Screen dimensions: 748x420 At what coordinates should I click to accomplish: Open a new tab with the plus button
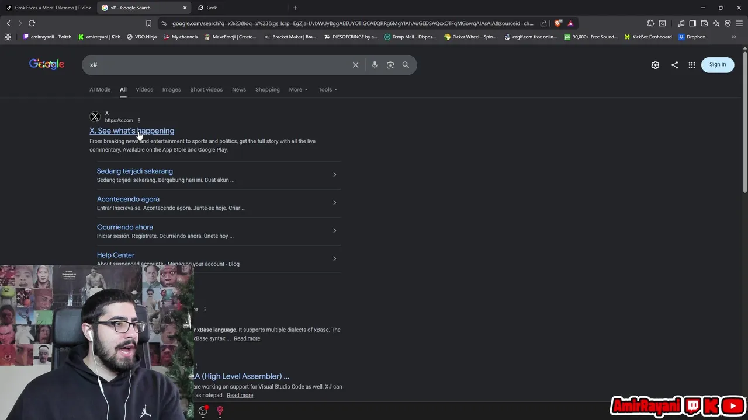295,8
